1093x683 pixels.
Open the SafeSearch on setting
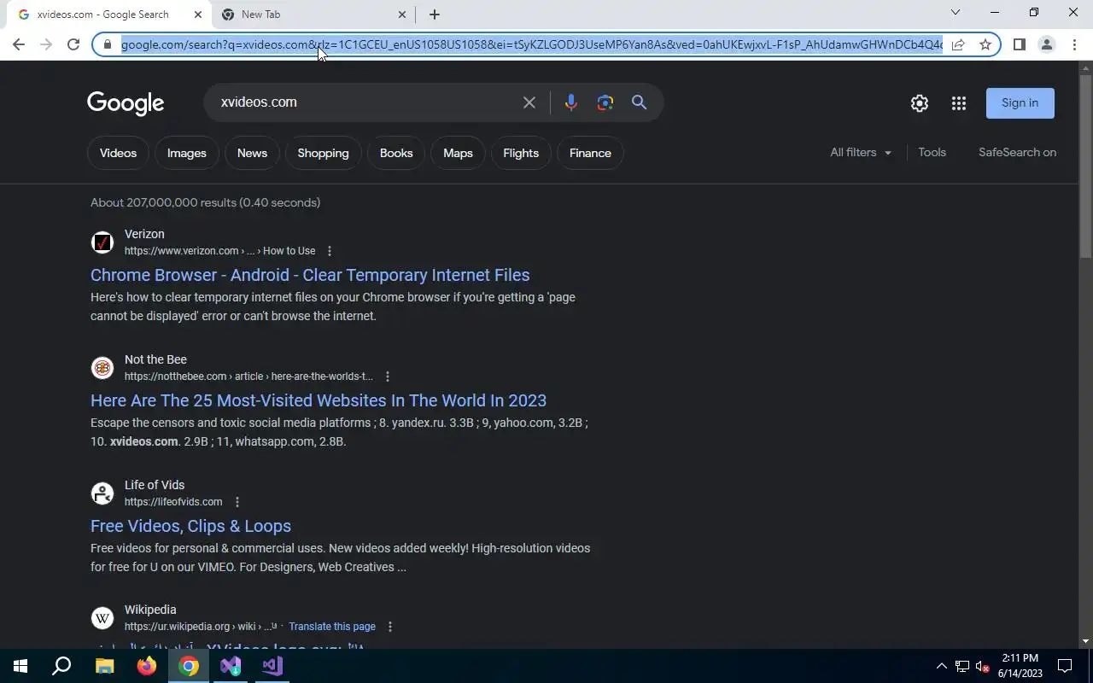[x=1017, y=153]
